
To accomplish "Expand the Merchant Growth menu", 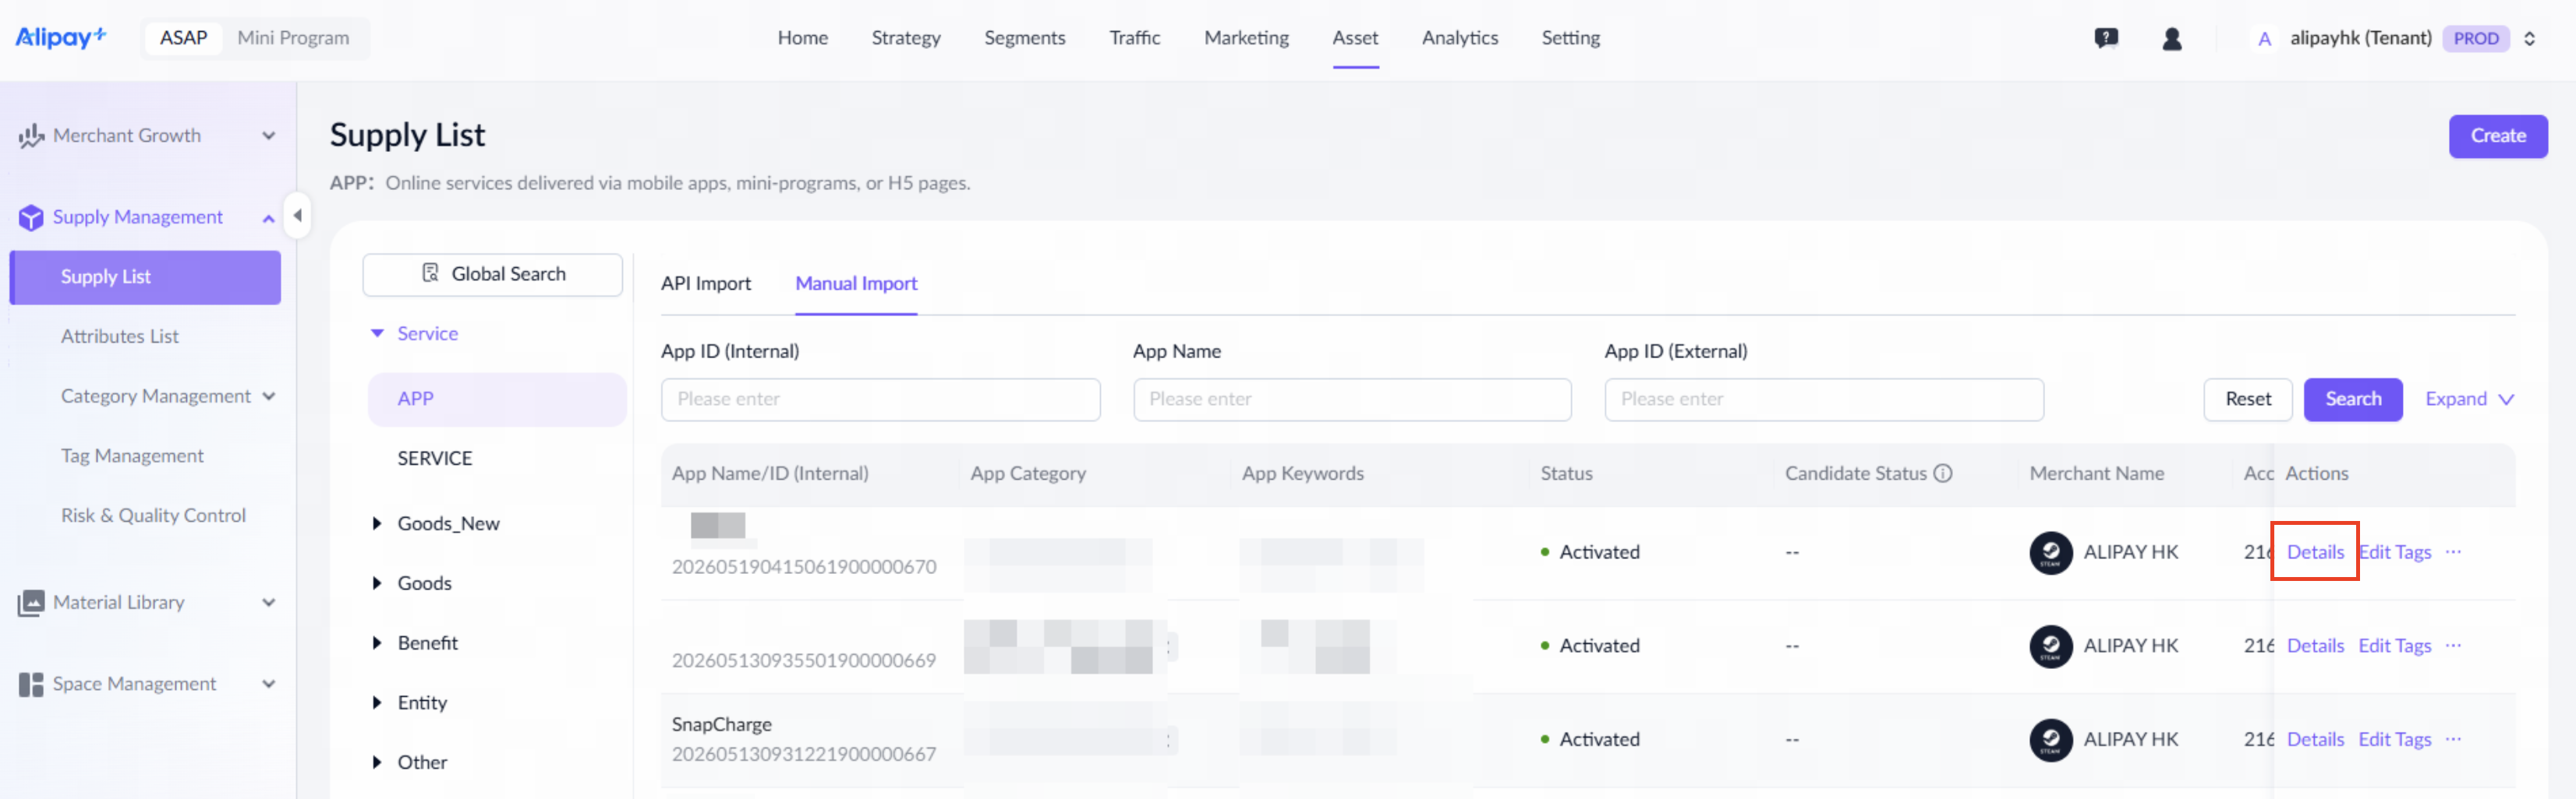I will (x=268, y=136).
